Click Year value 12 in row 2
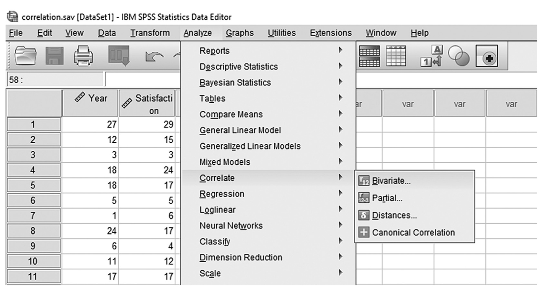Viewport: 541px width, 294px height. pyautogui.click(x=90, y=140)
